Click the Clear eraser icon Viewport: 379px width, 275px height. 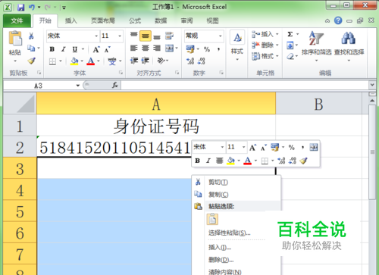(290, 56)
